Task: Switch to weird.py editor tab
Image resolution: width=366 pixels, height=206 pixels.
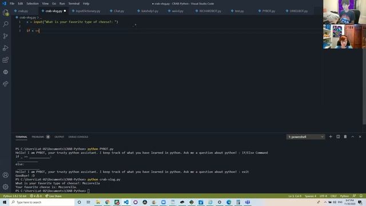Action: (x=177, y=11)
